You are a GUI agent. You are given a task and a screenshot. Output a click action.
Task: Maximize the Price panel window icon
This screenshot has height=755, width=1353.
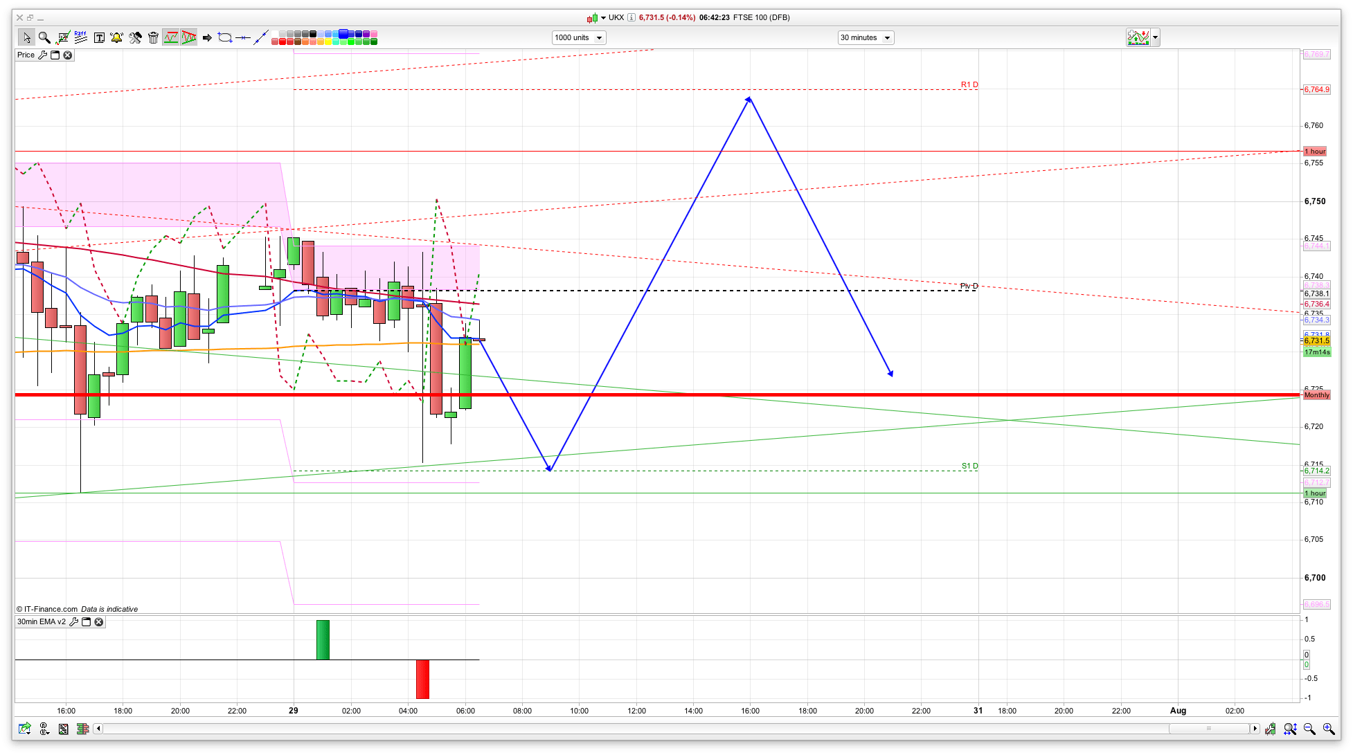(x=55, y=55)
